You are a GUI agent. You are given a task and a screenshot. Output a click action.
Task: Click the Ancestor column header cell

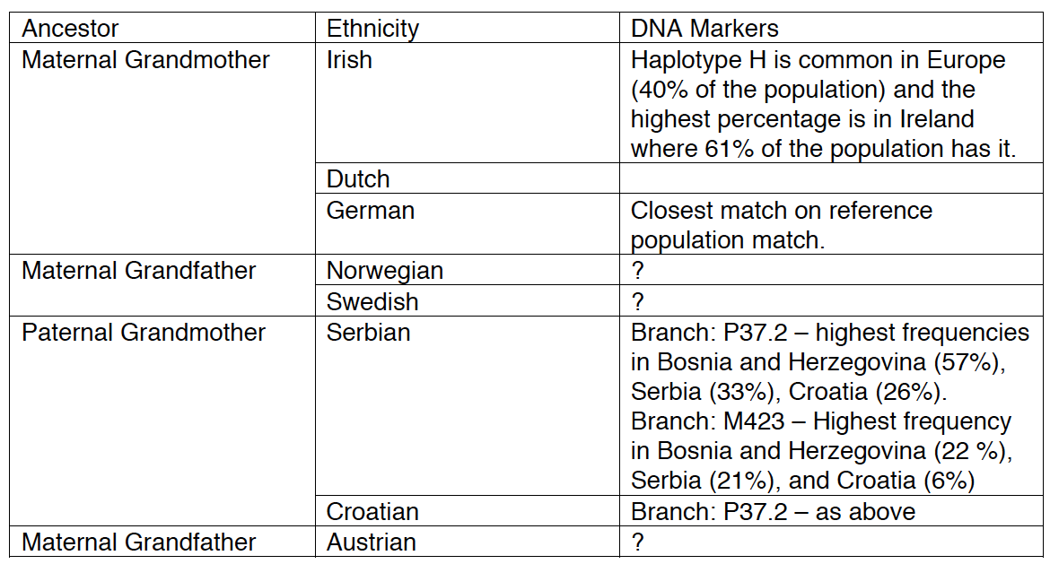pos(162,28)
